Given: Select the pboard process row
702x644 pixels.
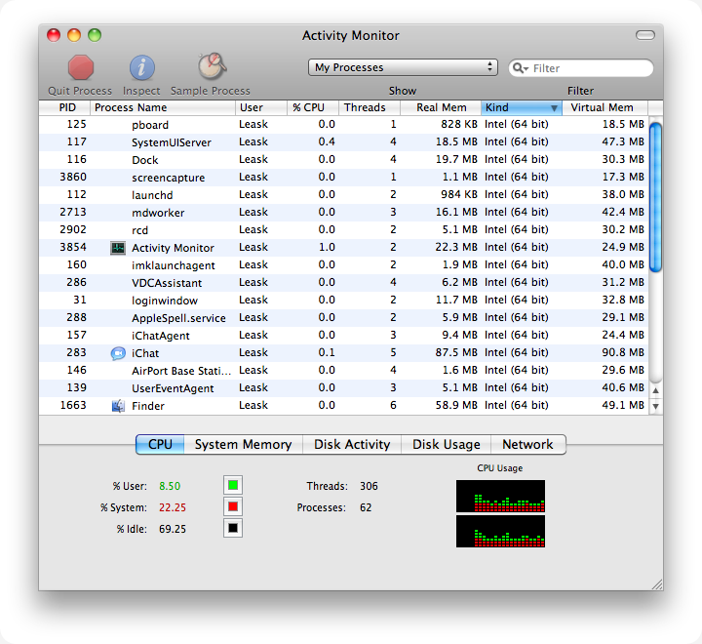Looking at the screenshot, I should point(344,125).
